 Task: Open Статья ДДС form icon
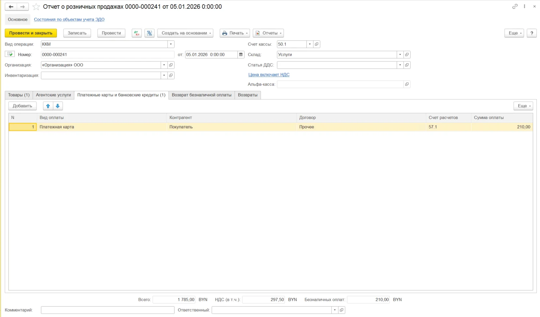pos(407,65)
